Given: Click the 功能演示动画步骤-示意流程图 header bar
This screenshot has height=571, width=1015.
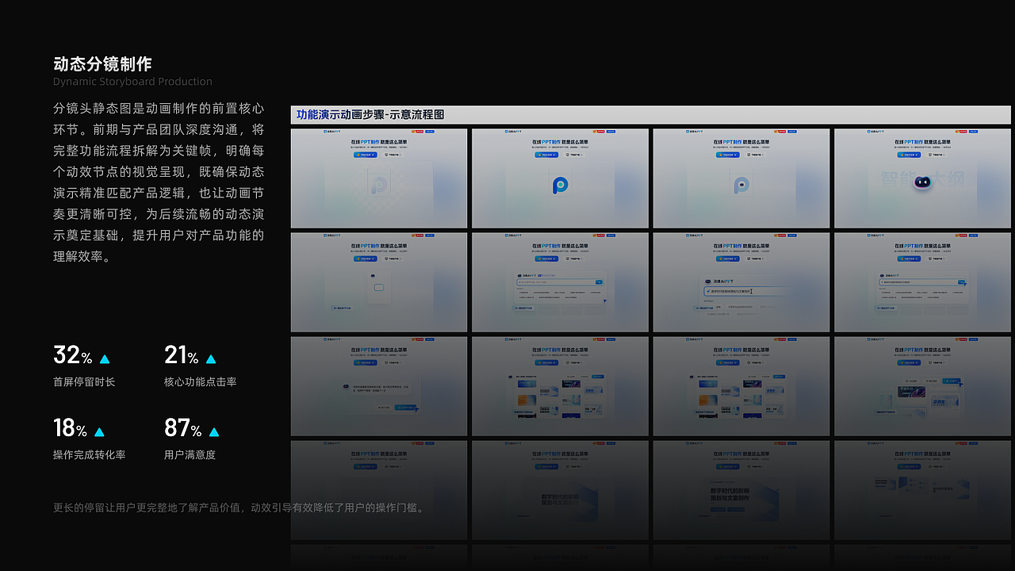Looking at the screenshot, I should click(x=651, y=115).
